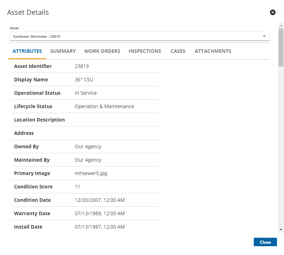284x255 pixels.
Task: Show the Attachments tab
Action: pyautogui.click(x=213, y=51)
